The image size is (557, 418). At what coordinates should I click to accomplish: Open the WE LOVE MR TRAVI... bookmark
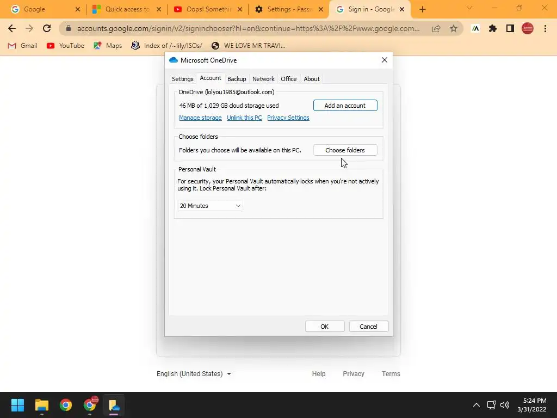248,46
